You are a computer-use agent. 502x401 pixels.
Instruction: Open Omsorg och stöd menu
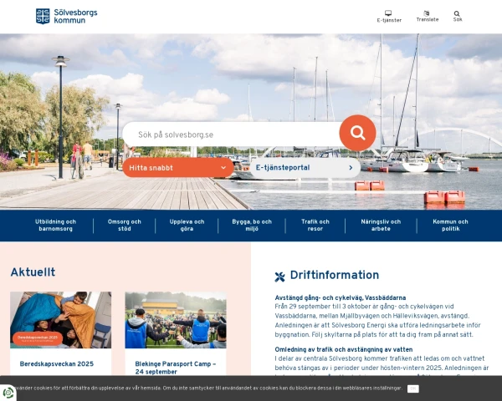point(124,225)
